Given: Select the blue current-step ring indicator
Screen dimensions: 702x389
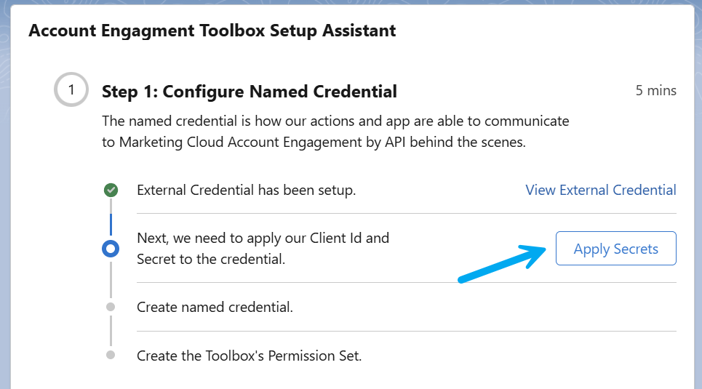Looking at the screenshot, I should 111,249.
